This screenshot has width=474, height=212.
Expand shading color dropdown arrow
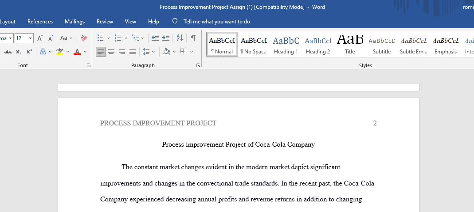pos(174,52)
